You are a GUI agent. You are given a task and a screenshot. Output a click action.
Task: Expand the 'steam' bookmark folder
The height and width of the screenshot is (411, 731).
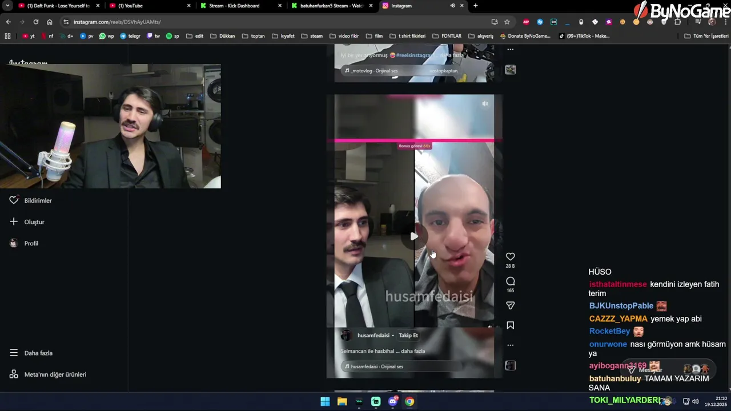(x=312, y=36)
